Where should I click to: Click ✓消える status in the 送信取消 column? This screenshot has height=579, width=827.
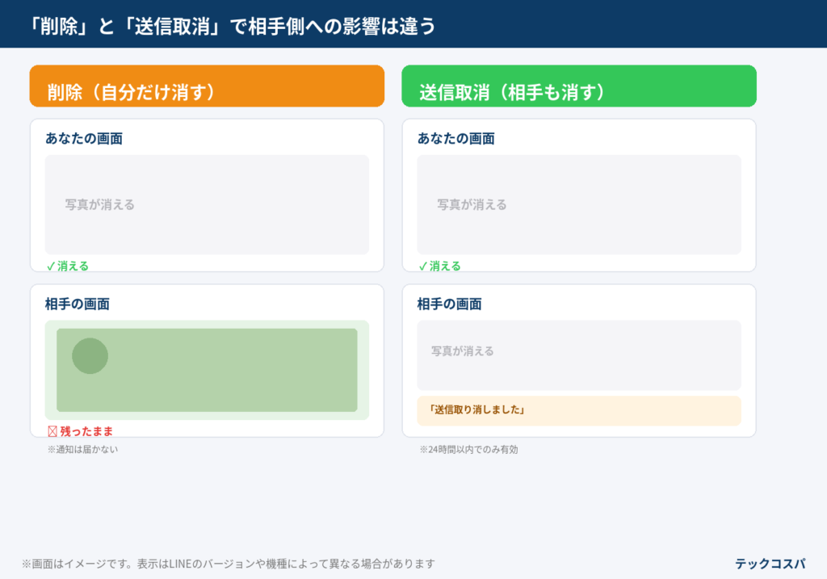440,266
